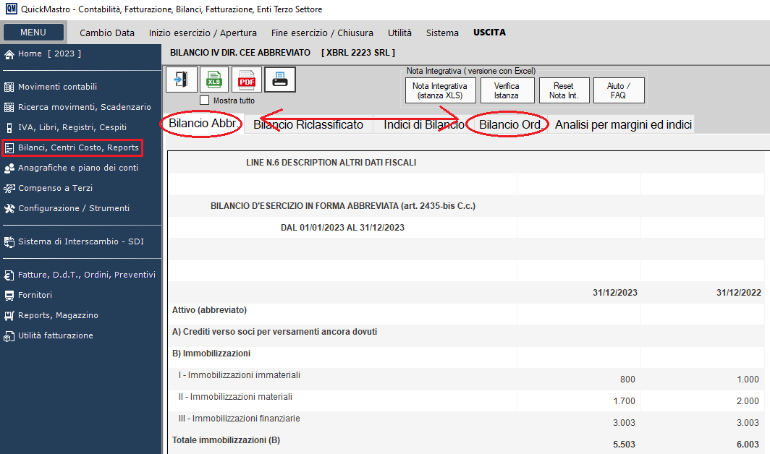Open the Utilità menu
The width and height of the screenshot is (770, 454).
point(399,33)
